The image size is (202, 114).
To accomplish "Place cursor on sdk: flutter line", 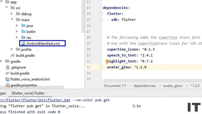I will point(123,20).
